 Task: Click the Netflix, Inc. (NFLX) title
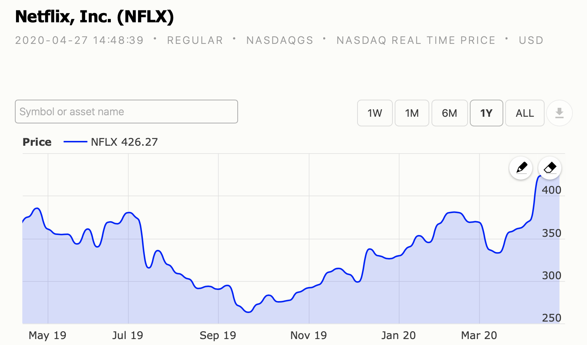(94, 17)
